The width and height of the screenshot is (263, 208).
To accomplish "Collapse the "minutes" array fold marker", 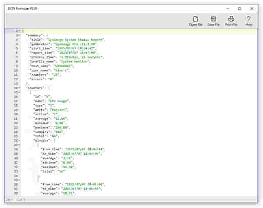I will pos(19,140).
